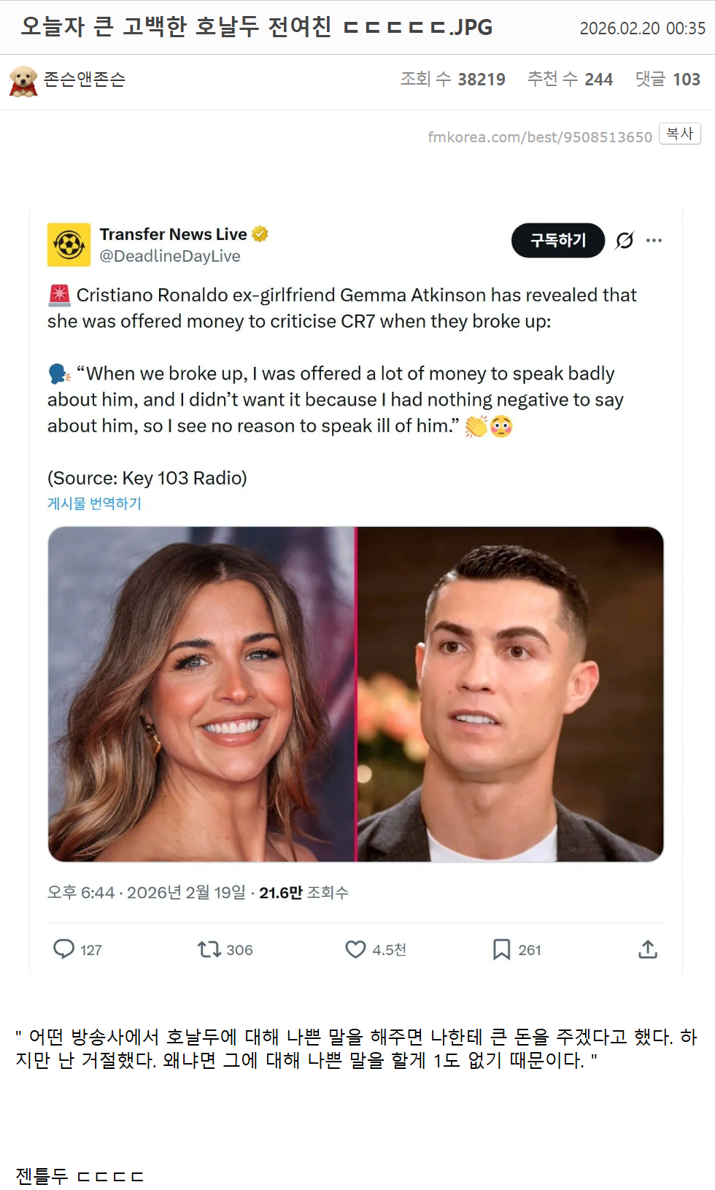Click the 복사 copy button
The height and width of the screenshot is (1190, 715).
pos(680,134)
